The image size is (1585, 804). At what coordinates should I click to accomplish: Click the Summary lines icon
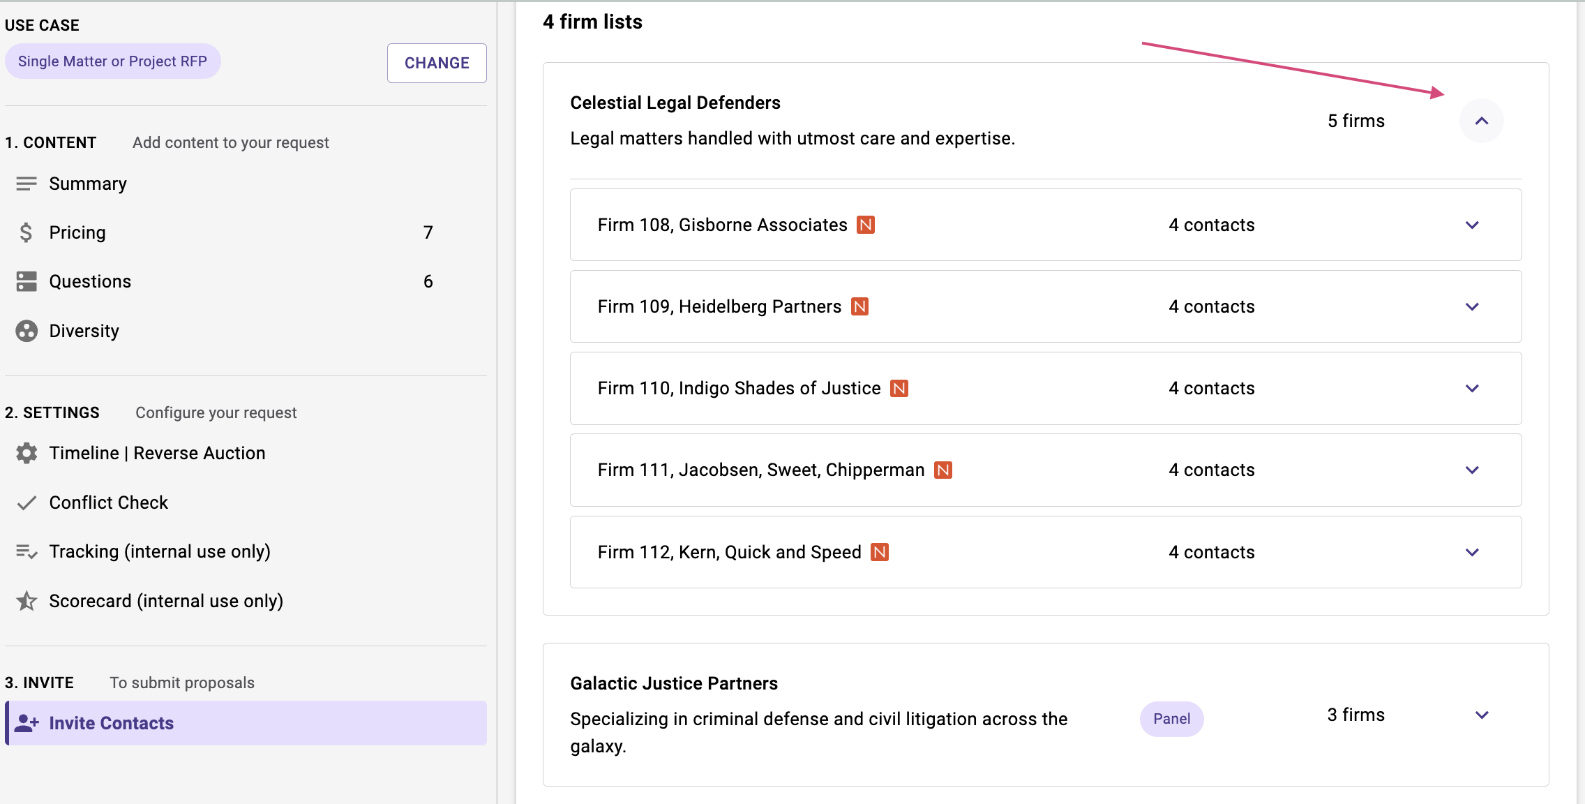click(x=27, y=184)
